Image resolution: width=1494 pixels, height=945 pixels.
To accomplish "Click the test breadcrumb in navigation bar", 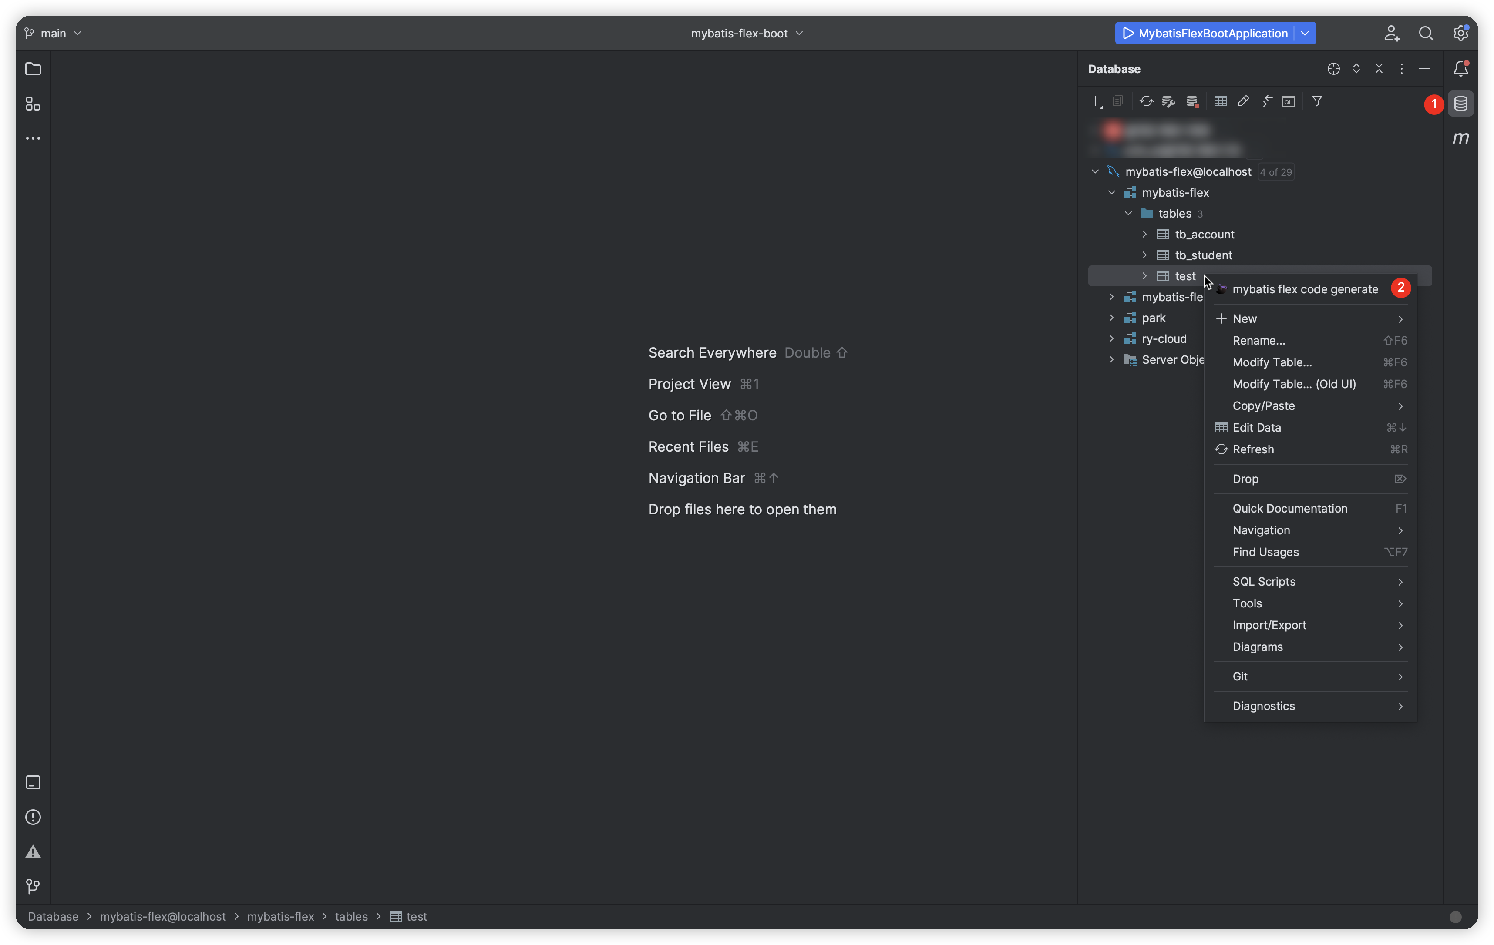I will coord(409,916).
